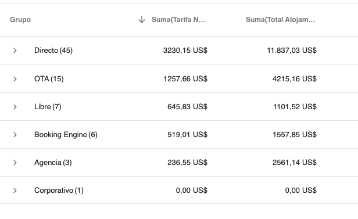Click the Suma(Tarifa N... column header

tap(178, 20)
